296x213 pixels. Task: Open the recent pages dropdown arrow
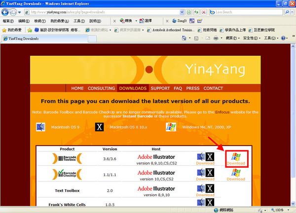point(19,12)
